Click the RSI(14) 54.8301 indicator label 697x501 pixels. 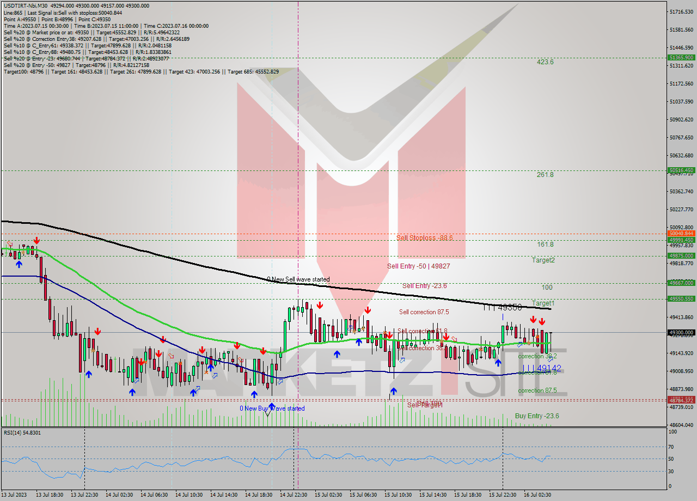pyautogui.click(x=22, y=432)
